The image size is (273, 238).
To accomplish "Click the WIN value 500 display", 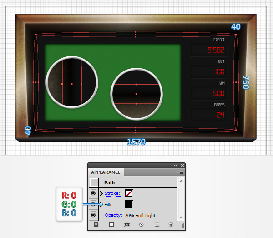I will pyautogui.click(x=208, y=93).
